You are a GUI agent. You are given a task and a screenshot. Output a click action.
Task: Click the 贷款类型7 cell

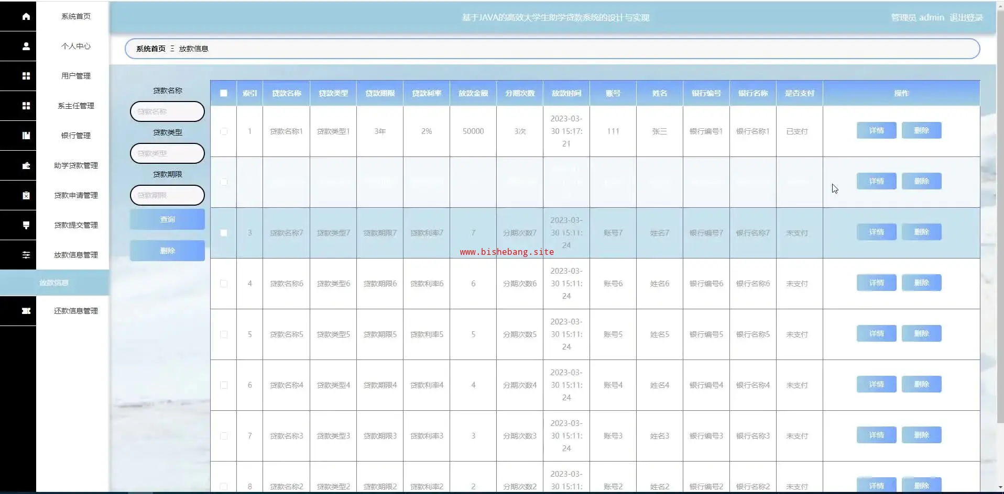tap(333, 233)
